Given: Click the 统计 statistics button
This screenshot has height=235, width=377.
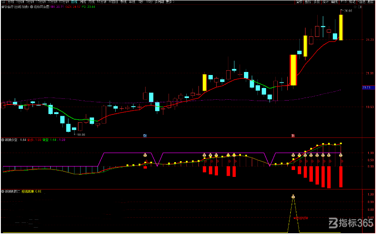Looking at the screenshot, I should [325, 2].
